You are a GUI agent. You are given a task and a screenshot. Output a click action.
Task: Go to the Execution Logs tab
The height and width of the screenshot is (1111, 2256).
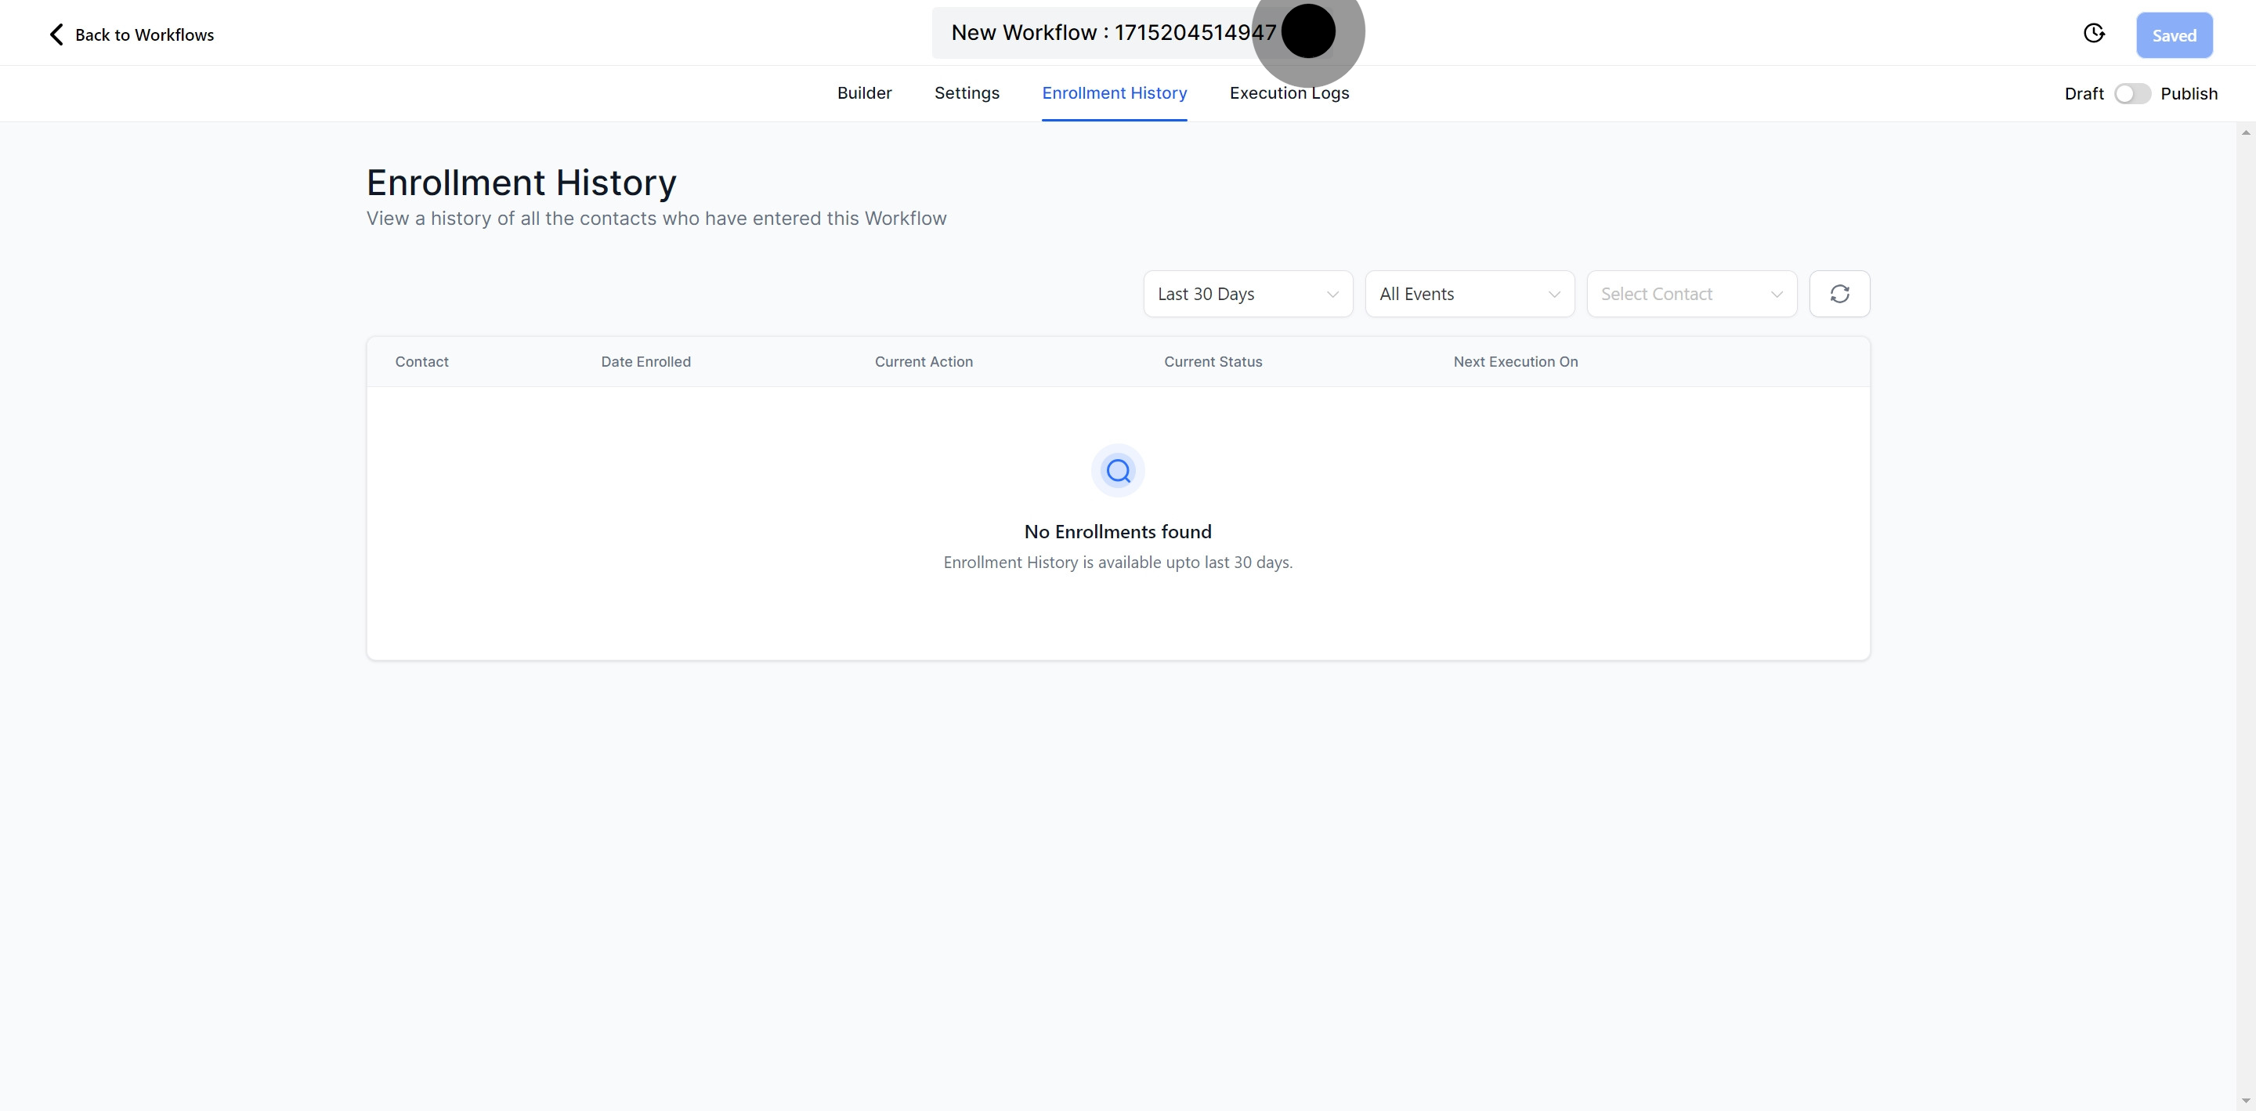[1289, 93]
